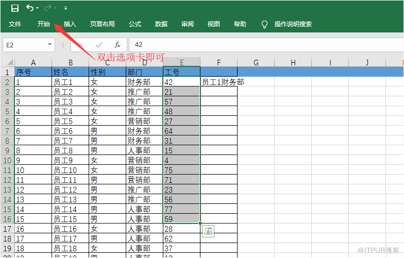Image resolution: width=404 pixels, height=258 pixels.
Task: Open the Auto Fill Options icon near E17
Action: click(208, 231)
